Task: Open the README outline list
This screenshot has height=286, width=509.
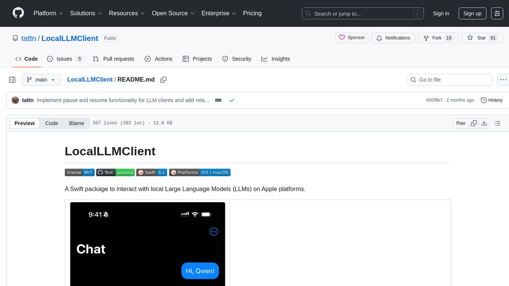Action: coord(497,123)
